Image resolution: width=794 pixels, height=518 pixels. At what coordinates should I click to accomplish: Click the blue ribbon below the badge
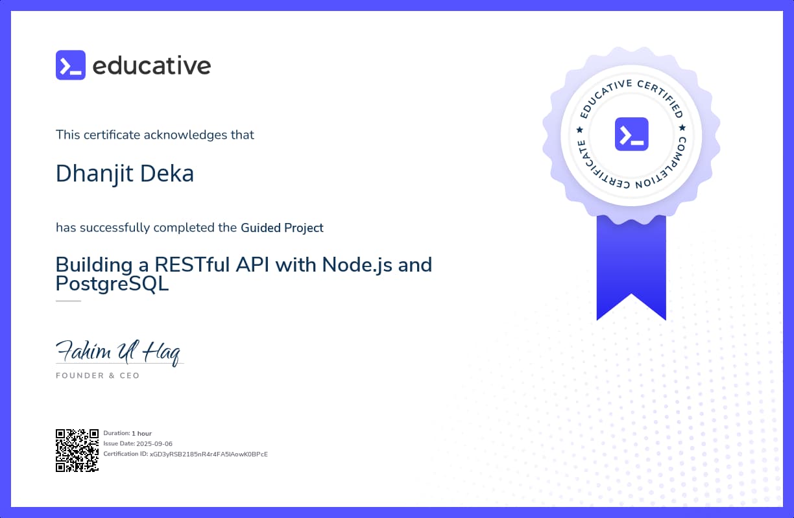(x=631, y=259)
